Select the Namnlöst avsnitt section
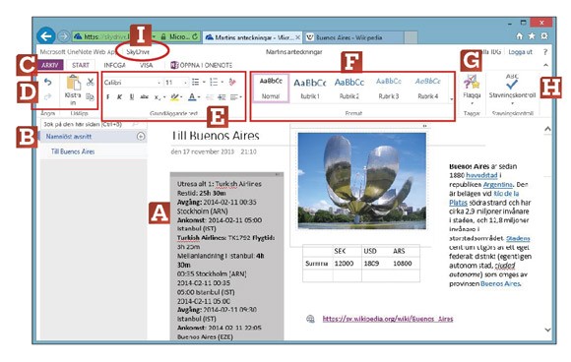This screenshot has height=362, width=571. pyautogui.click(x=69, y=137)
